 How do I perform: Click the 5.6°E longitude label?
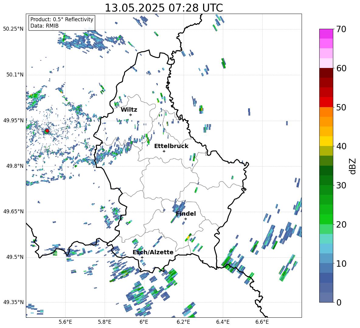pos(65,322)
